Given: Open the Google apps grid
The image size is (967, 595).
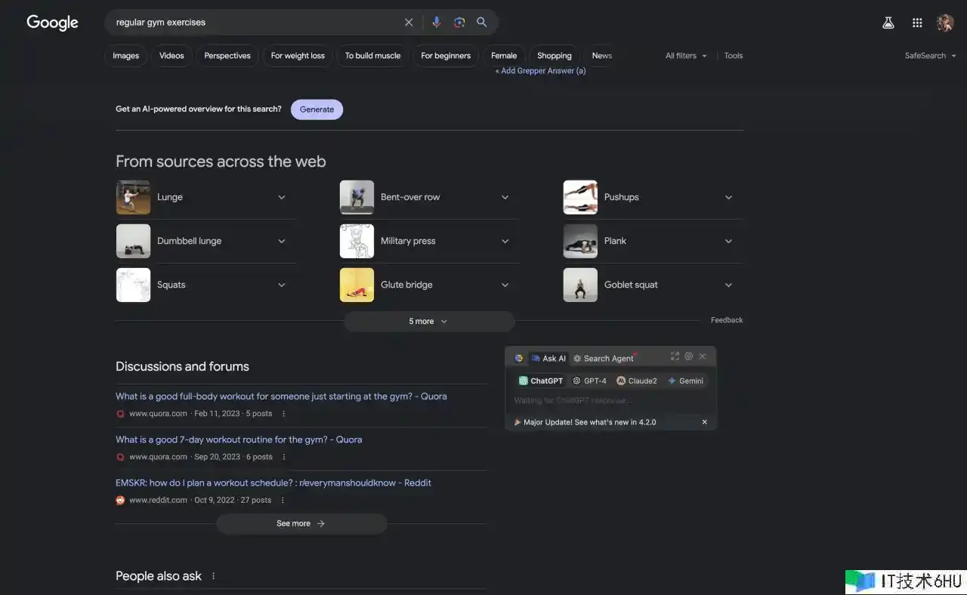Looking at the screenshot, I should (917, 23).
